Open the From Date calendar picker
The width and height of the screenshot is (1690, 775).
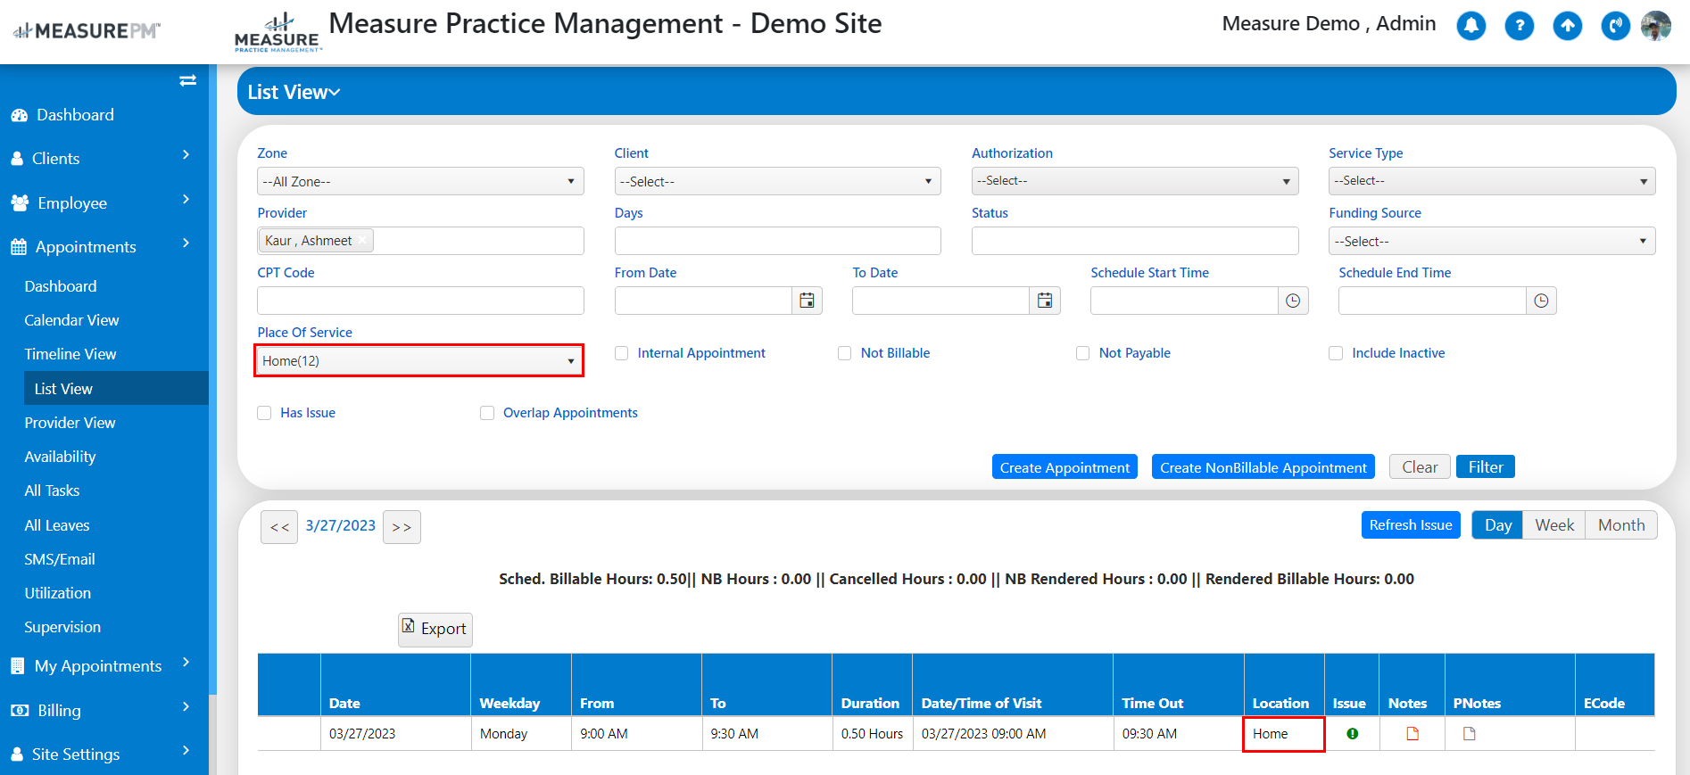tap(807, 301)
